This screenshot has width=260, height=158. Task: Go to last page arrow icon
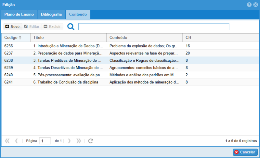[x=78, y=141]
